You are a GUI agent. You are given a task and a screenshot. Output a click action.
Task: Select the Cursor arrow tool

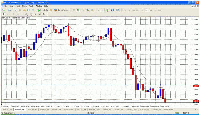point(4,14)
